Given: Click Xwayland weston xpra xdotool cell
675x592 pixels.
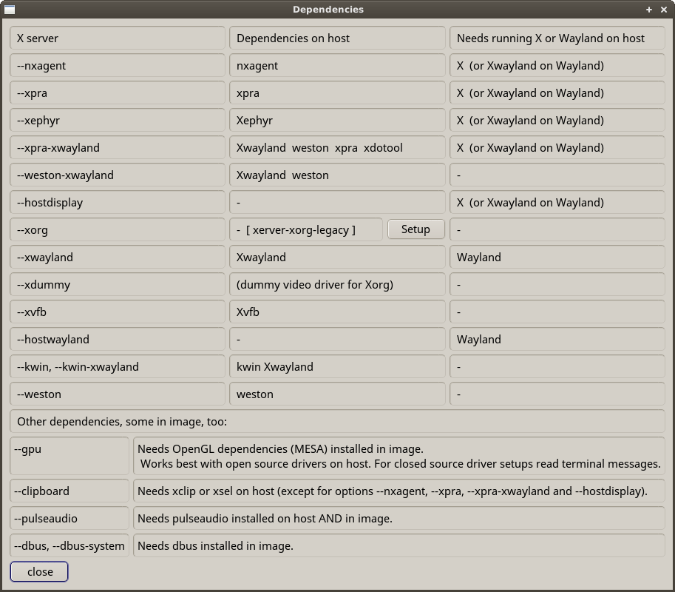Looking at the screenshot, I should tap(337, 148).
